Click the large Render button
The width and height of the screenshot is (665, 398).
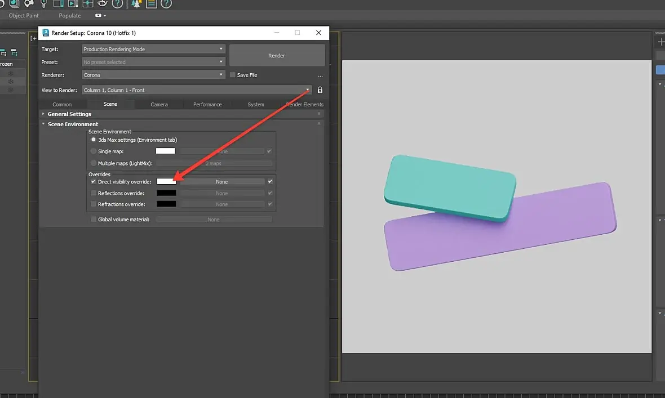[277, 56]
